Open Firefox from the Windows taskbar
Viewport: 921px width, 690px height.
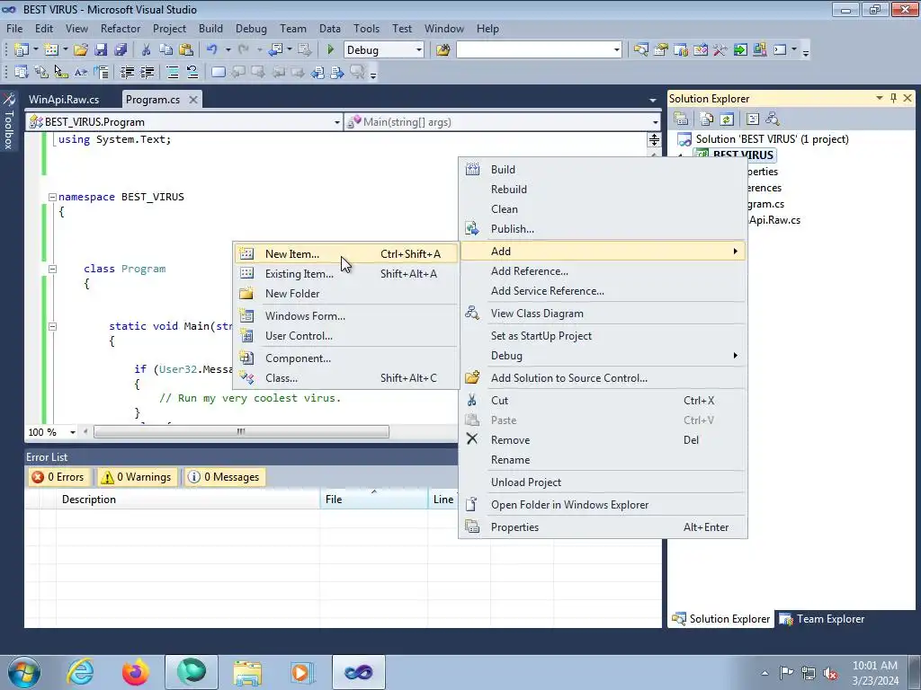click(x=136, y=672)
